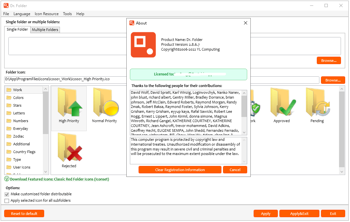Pick the Pending folder icon

point(317,106)
